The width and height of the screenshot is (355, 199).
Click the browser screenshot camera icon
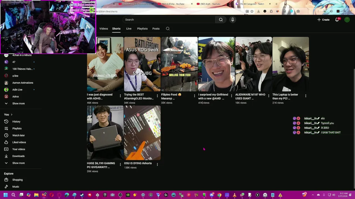point(298,11)
